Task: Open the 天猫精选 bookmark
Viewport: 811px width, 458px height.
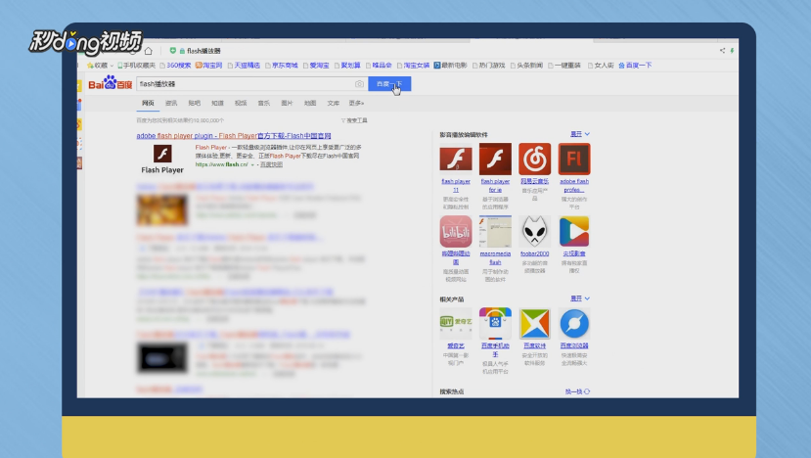Action: point(245,66)
